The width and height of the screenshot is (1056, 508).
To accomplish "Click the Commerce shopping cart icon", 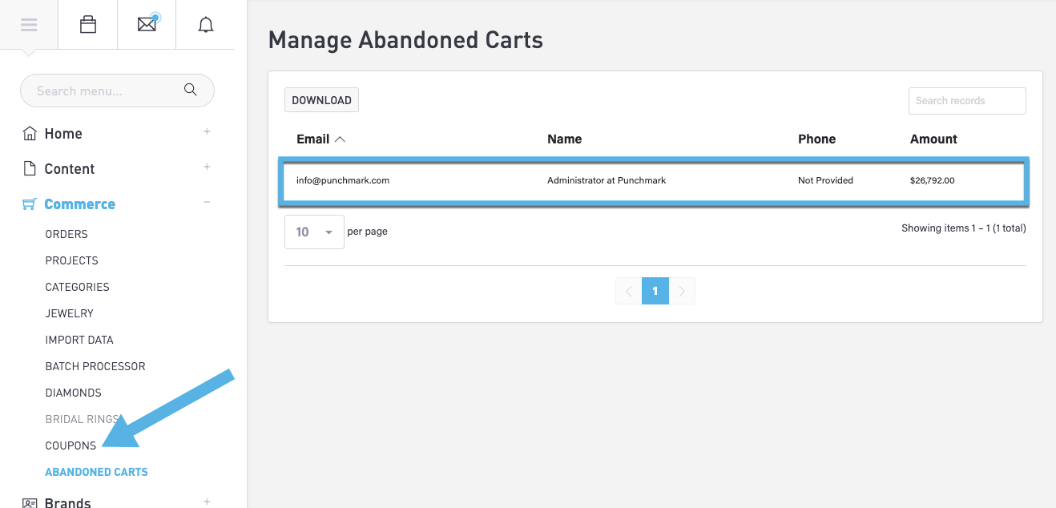I will pos(30,204).
